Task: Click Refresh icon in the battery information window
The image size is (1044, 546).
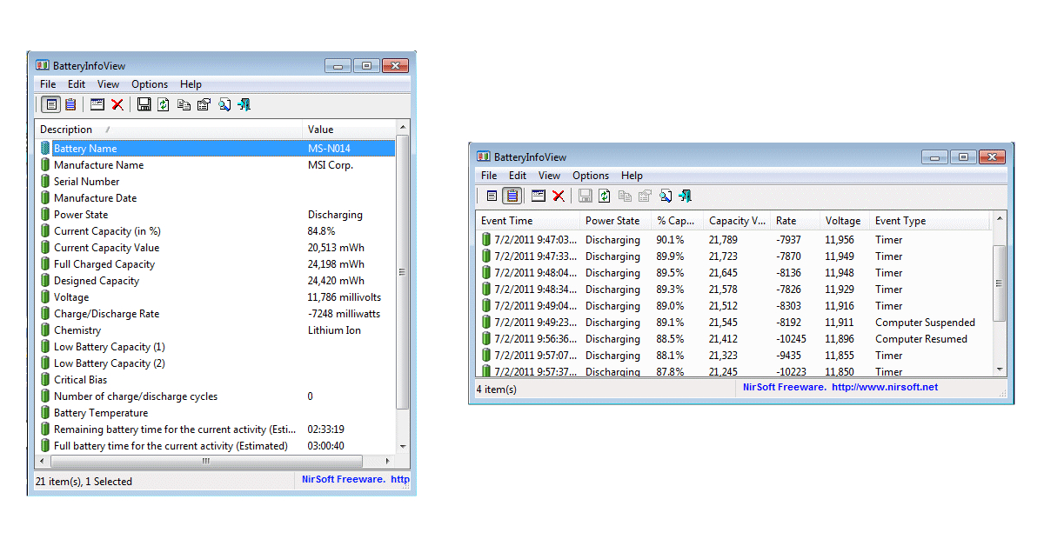Action: pyautogui.click(x=164, y=104)
